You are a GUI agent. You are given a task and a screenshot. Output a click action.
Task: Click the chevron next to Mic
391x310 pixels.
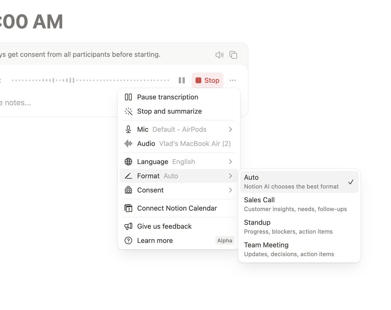pos(230,130)
